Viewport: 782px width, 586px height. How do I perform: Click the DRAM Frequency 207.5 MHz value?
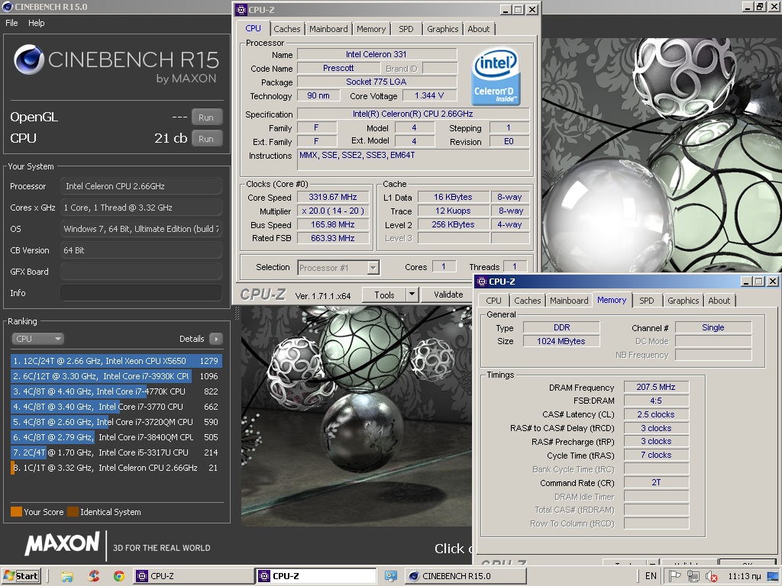[656, 387]
